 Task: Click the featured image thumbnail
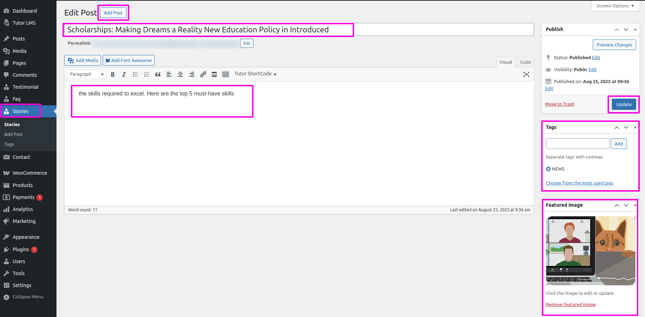(590, 251)
